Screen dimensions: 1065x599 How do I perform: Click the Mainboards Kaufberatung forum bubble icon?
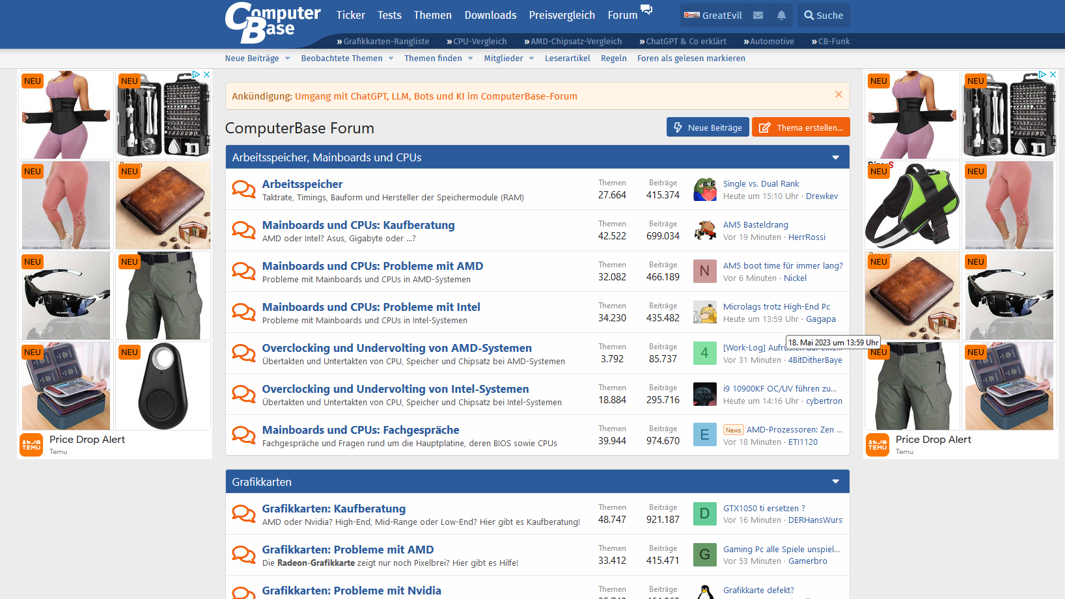[x=244, y=230]
